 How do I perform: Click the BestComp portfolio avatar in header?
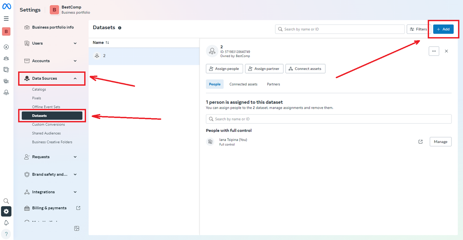point(54,10)
